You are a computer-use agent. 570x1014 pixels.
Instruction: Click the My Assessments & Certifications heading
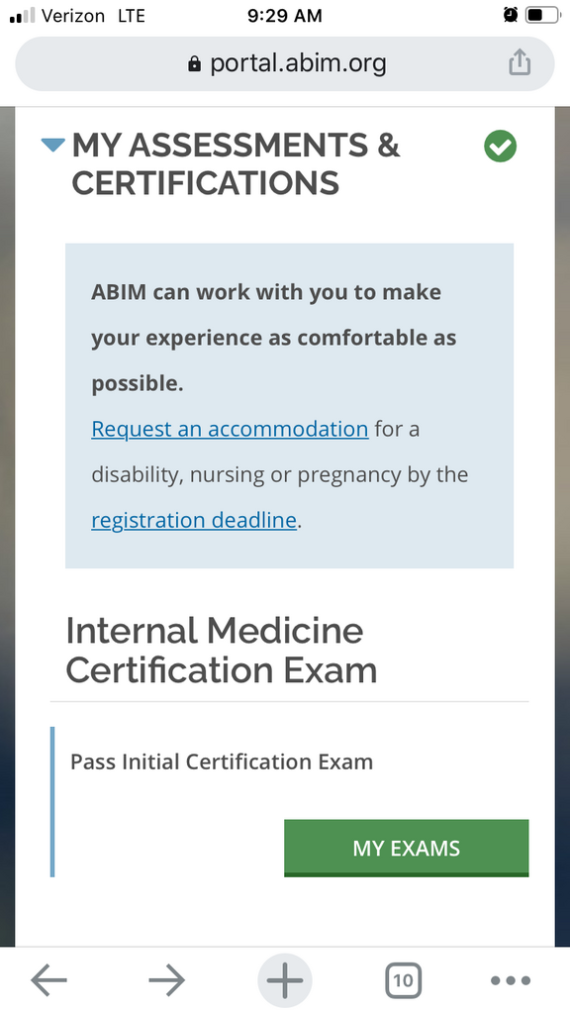tap(236, 163)
